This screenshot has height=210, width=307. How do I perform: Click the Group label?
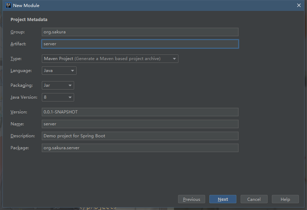click(x=18, y=32)
